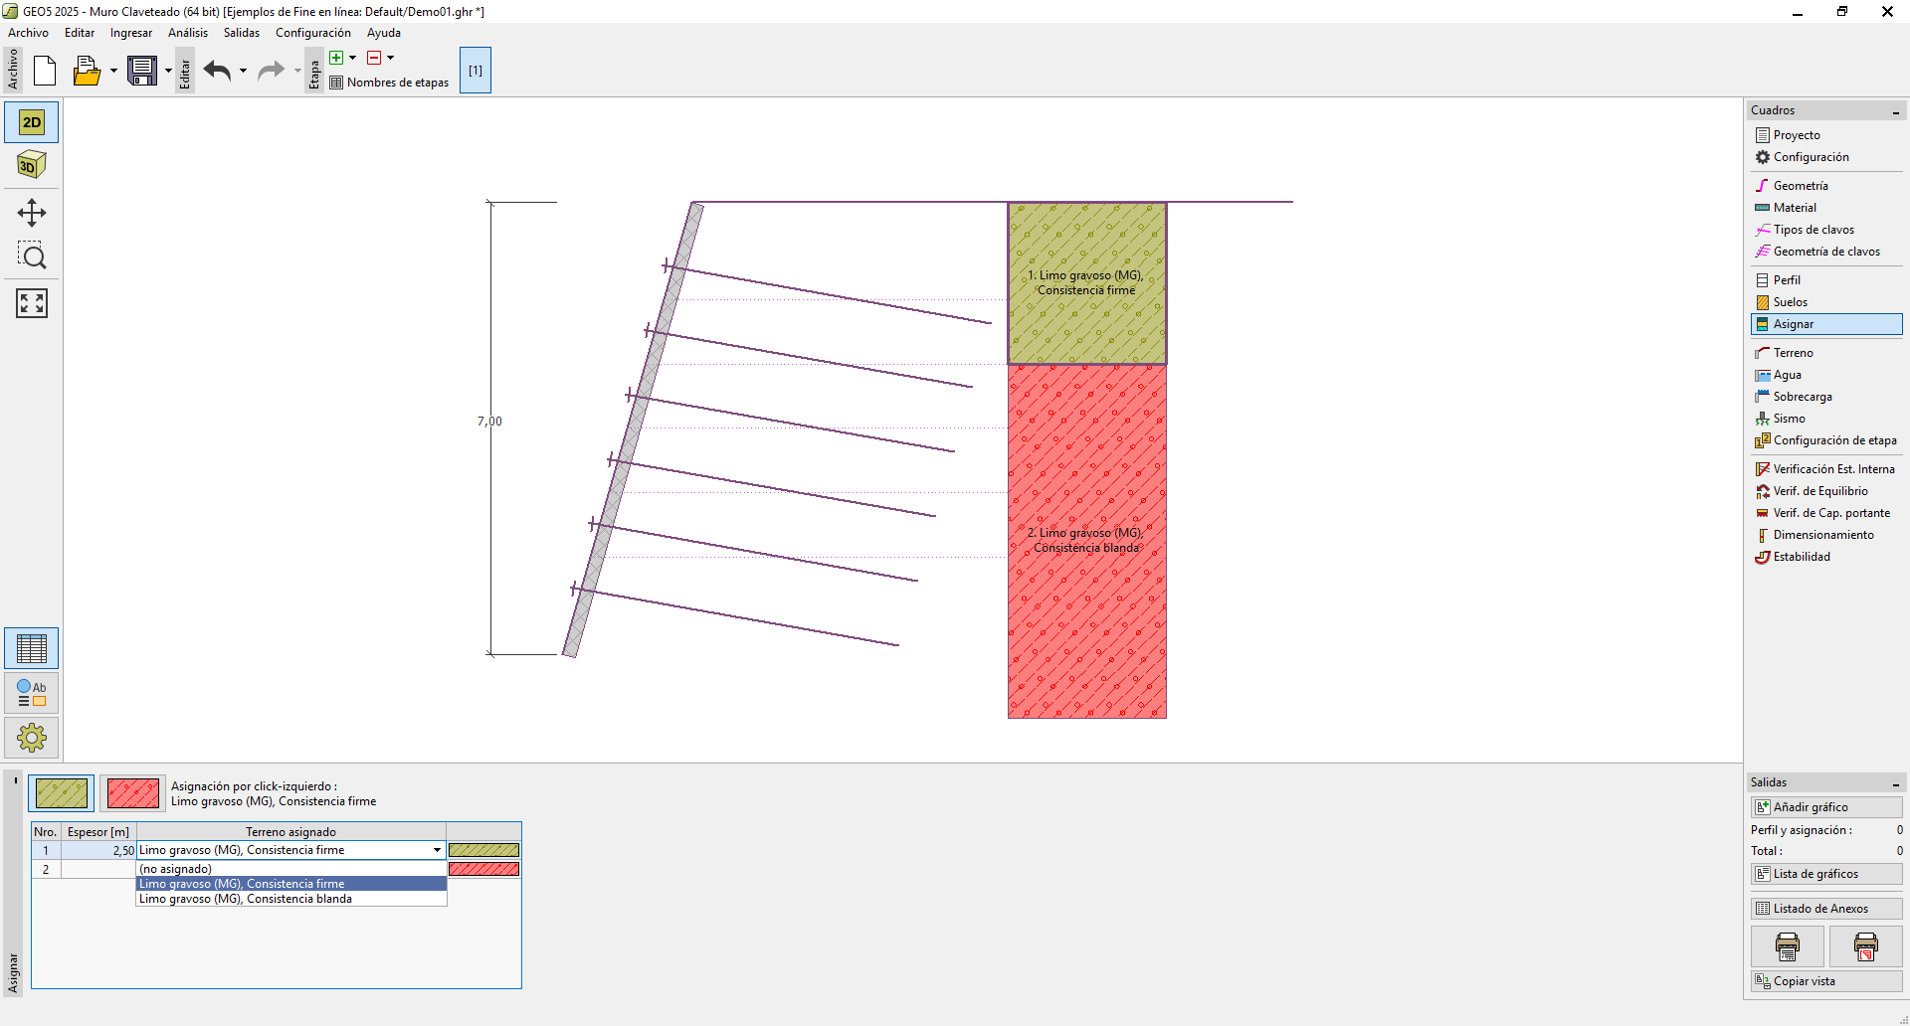Toggle the table panel view button
The width and height of the screenshot is (1910, 1026).
pos(32,648)
